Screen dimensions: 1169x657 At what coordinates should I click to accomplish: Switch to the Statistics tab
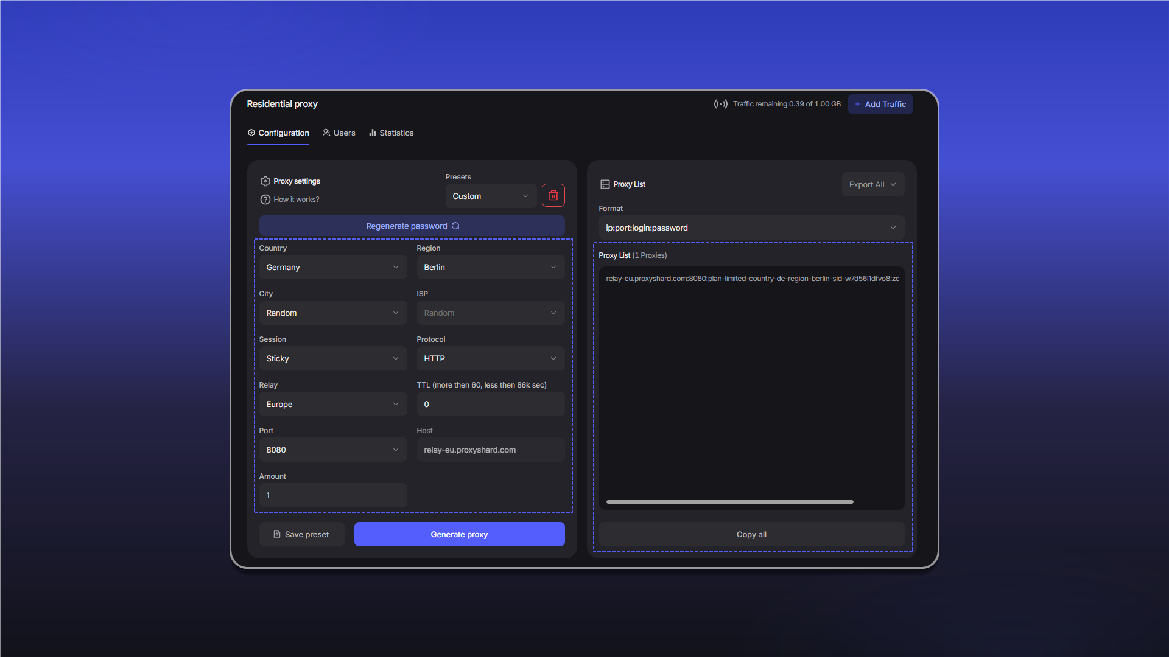(391, 133)
